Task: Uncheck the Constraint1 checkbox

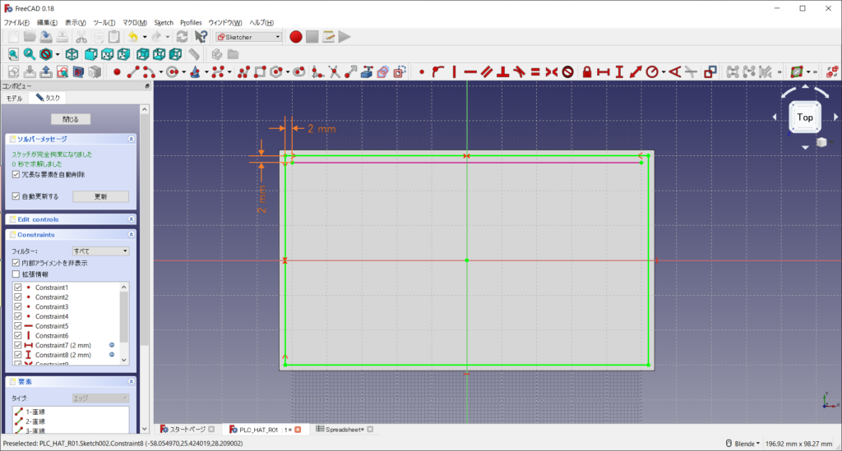Action: click(x=18, y=288)
